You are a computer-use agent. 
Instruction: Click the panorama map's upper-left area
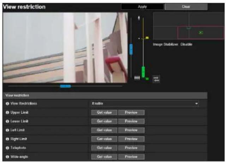click(171, 19)
